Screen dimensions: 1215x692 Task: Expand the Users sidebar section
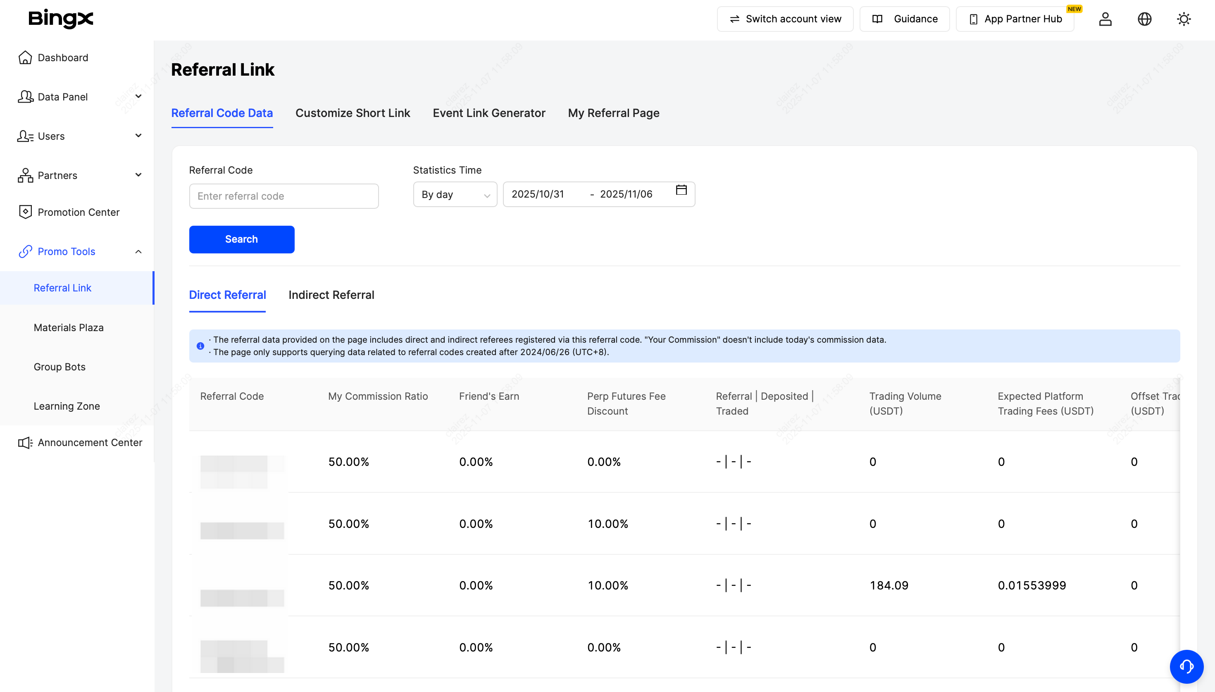coord(79,136)
